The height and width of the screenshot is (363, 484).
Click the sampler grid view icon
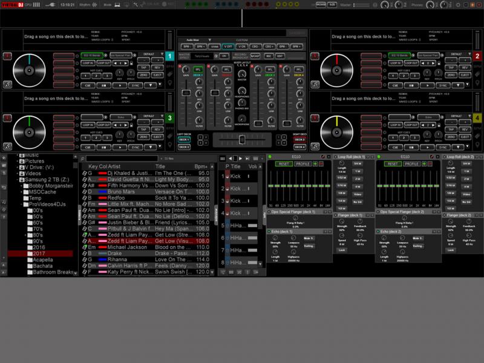pyautogui.click(x=222, y=159)
